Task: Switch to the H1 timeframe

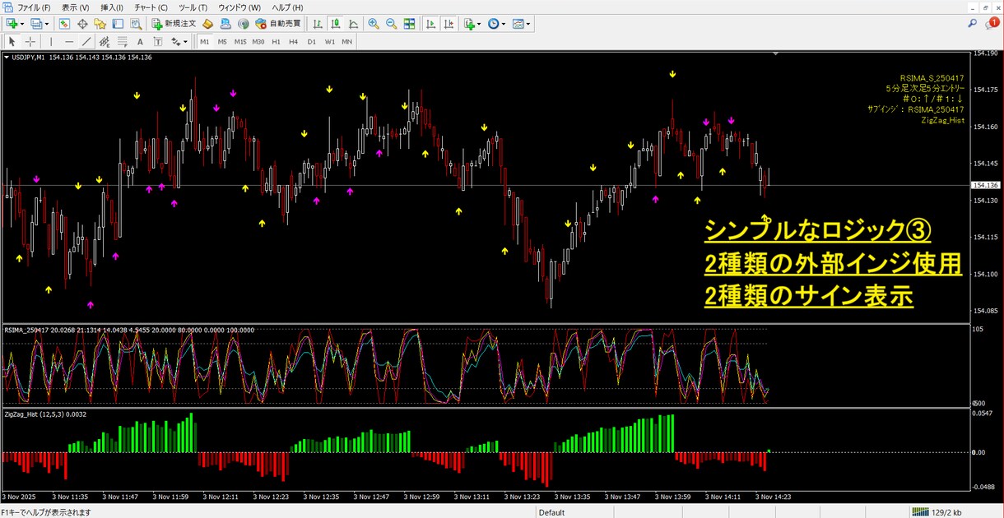Action: click(276, 41)
